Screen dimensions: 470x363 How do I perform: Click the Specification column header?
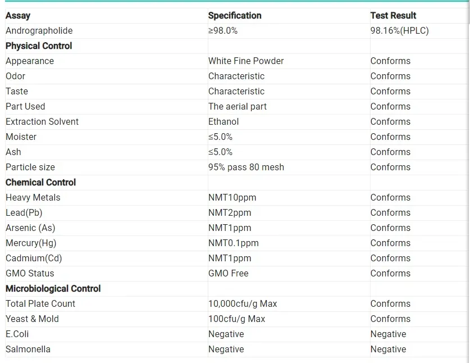[x=235, y=16]
